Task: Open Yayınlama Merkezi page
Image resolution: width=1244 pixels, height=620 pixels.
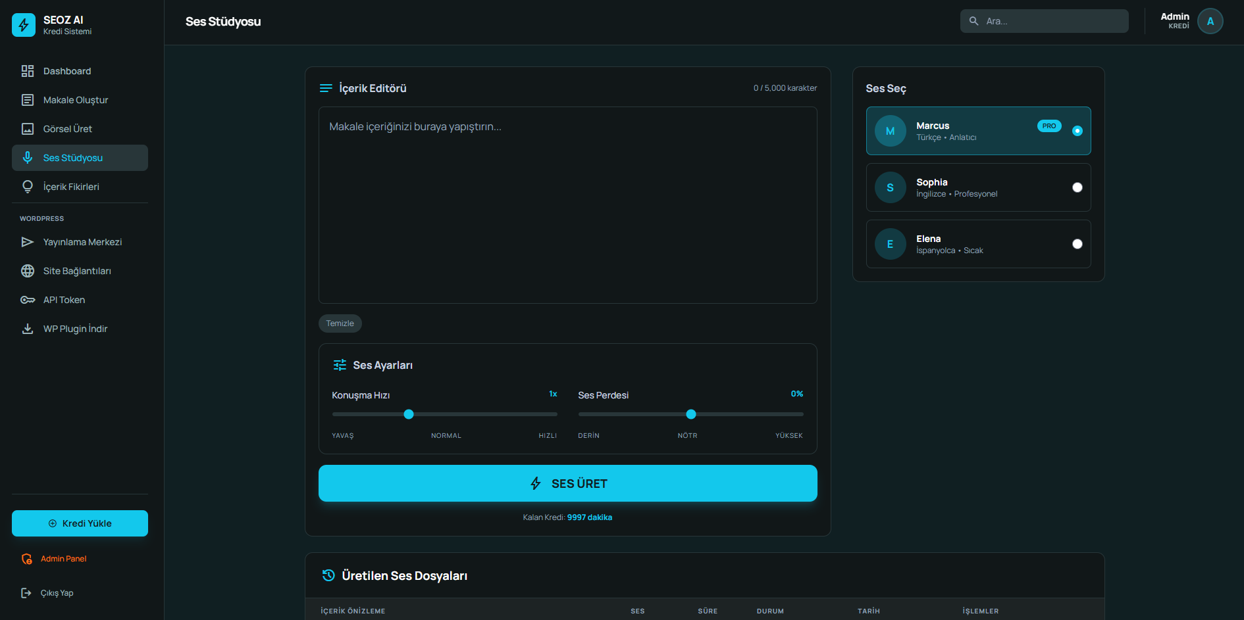Action: click(x=80, y=242)
